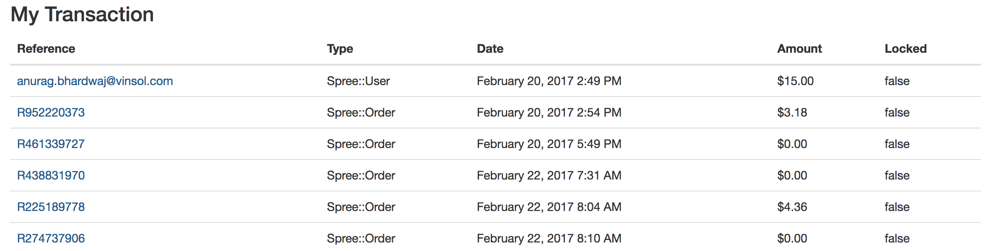
Task: Click the Type column header
Action: pyautogui.click(x=340, y=49)
